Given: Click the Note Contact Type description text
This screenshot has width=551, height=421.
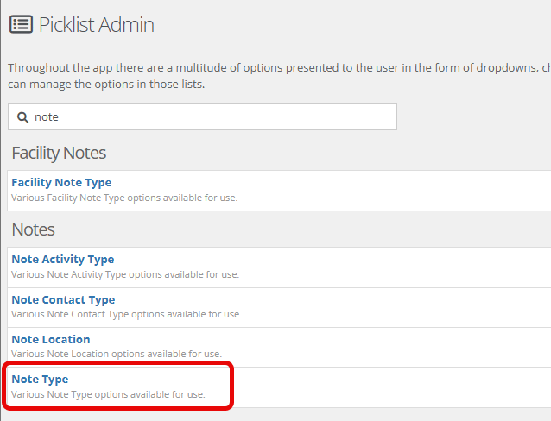Looking at the screenshot, I should point(126,314).
